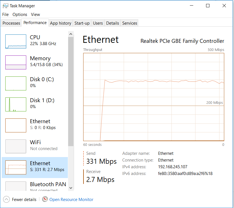Open the Services tab
This screenshot has height=208, width=234.
(x=129, y=23)
